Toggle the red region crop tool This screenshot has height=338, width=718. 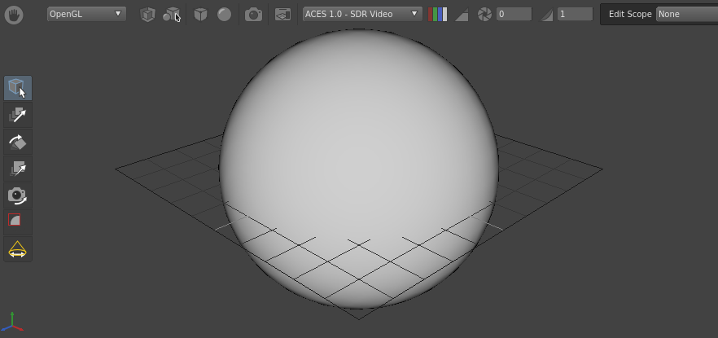15,221
